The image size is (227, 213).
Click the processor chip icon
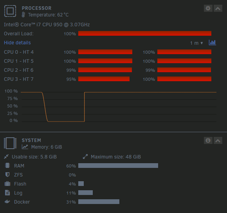pyautogui.click(x=10, y=11)
